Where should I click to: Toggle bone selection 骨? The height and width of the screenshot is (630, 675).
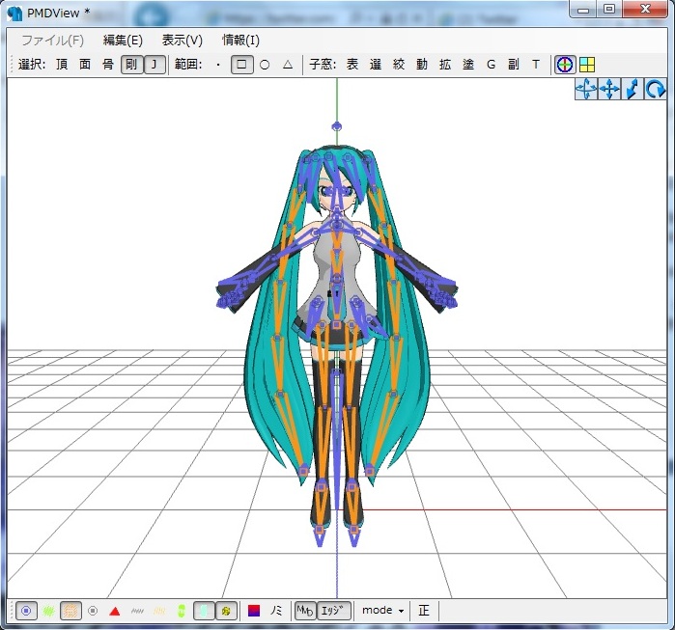[x=107, y=65]
